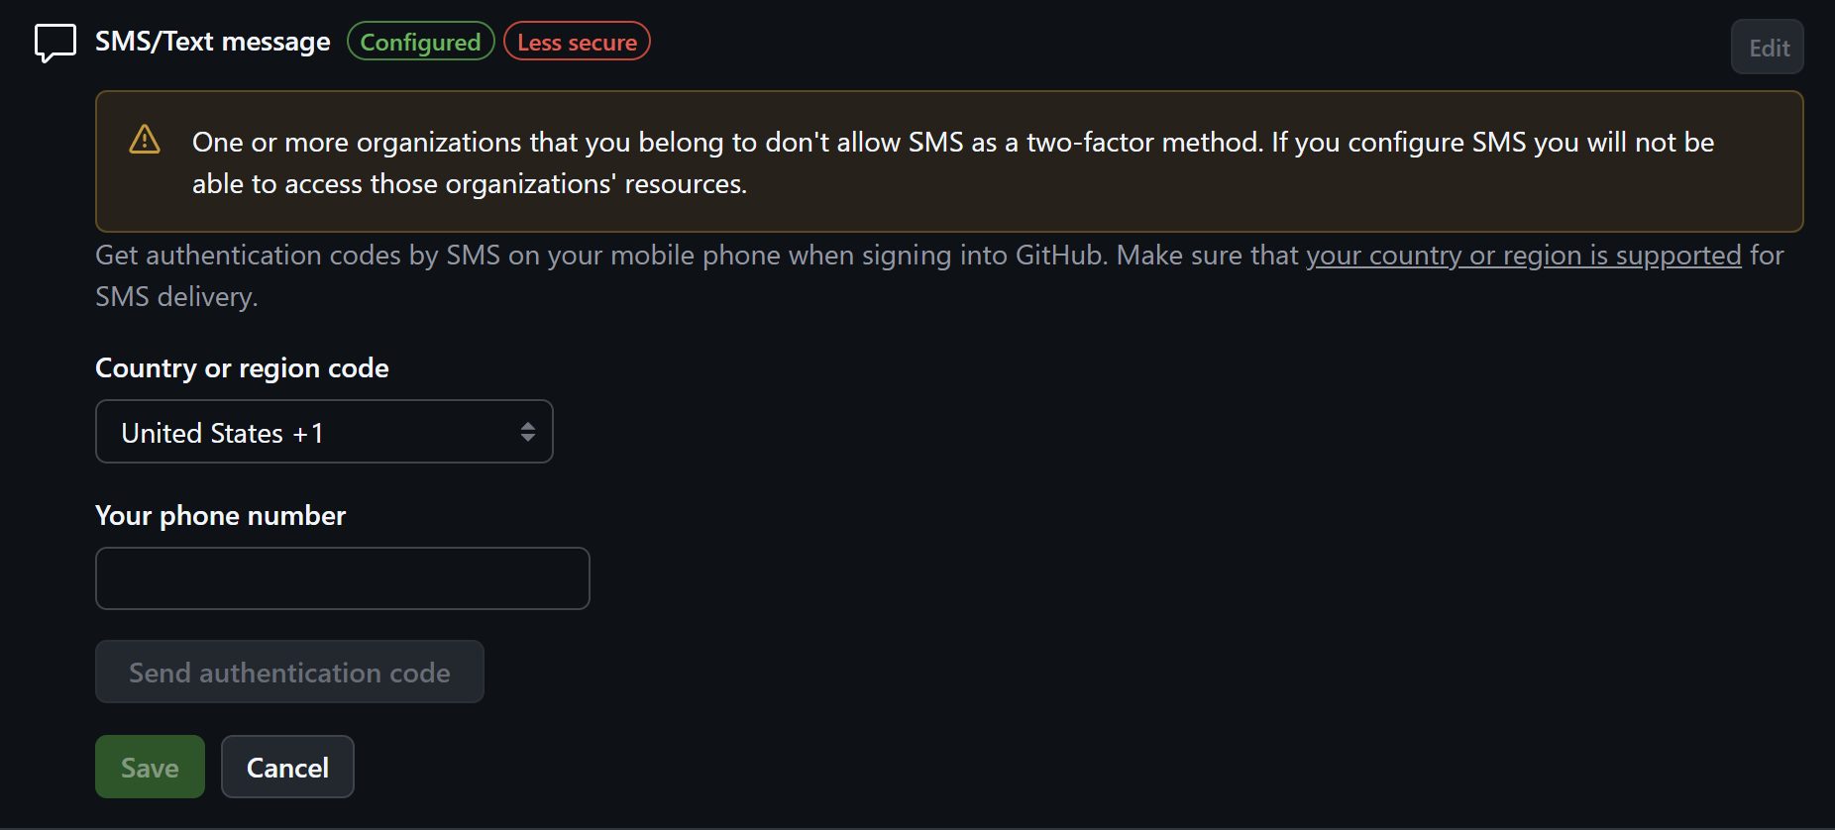Select 'United States +1' from the selector
This screenshot has width=1835, height=830.
324,432
